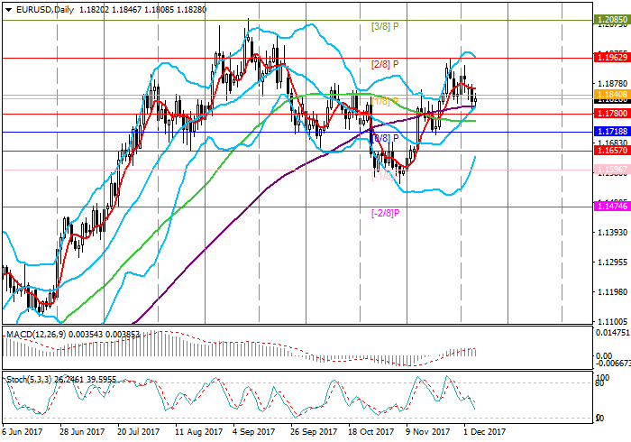Click the [2/8] P Murrey level label
631x442 pixels.
[x=385, y=64]
